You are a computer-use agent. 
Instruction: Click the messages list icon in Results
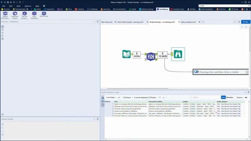[103, 98]
